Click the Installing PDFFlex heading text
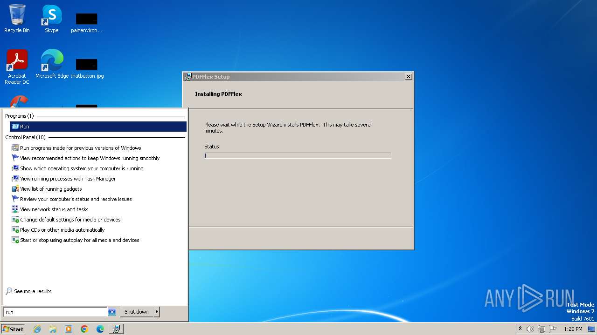Viewport: 597px width, 335px height. [x=218, y=94]
